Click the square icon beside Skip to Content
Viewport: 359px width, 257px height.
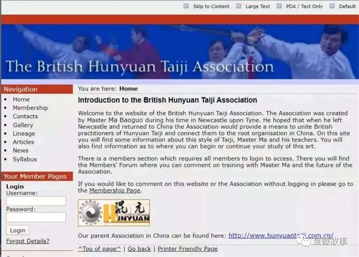point(186,6)
